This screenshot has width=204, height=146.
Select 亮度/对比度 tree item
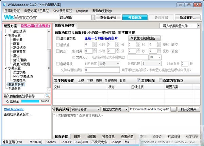pos(21,64)
